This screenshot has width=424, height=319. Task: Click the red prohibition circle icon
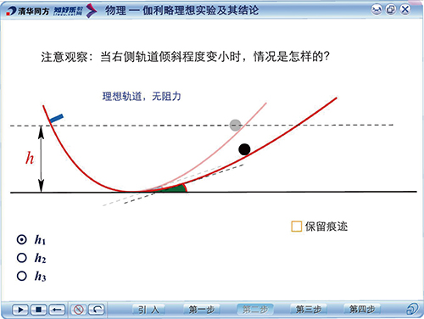[x=78, y=310]
